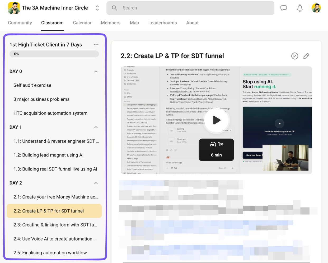This screenshot has width=328, height=263.
Task: Open lesson 1.3 Building real SDT funnel
Action: point(54,169)
